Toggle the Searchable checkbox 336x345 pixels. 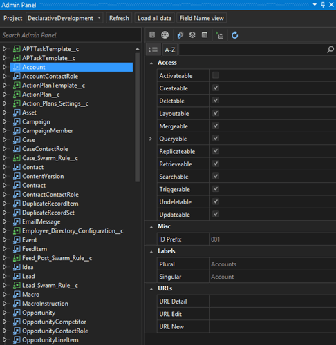(x=216, y=177)
